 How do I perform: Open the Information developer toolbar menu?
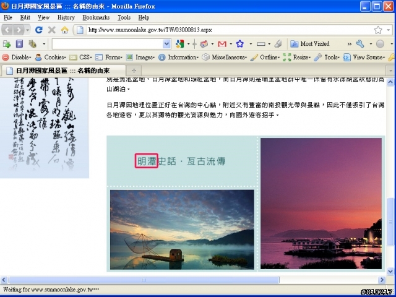coord(178,58)
